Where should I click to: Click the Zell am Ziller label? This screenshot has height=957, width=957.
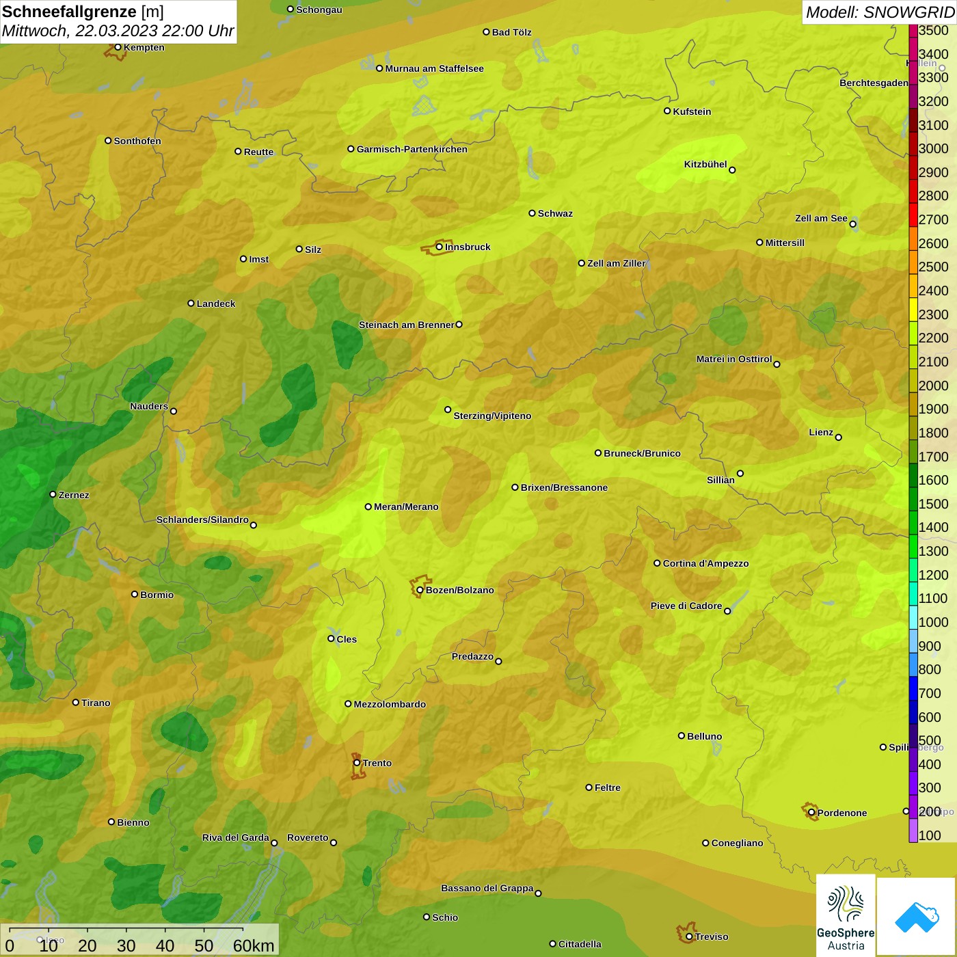(x=616, y=263)
